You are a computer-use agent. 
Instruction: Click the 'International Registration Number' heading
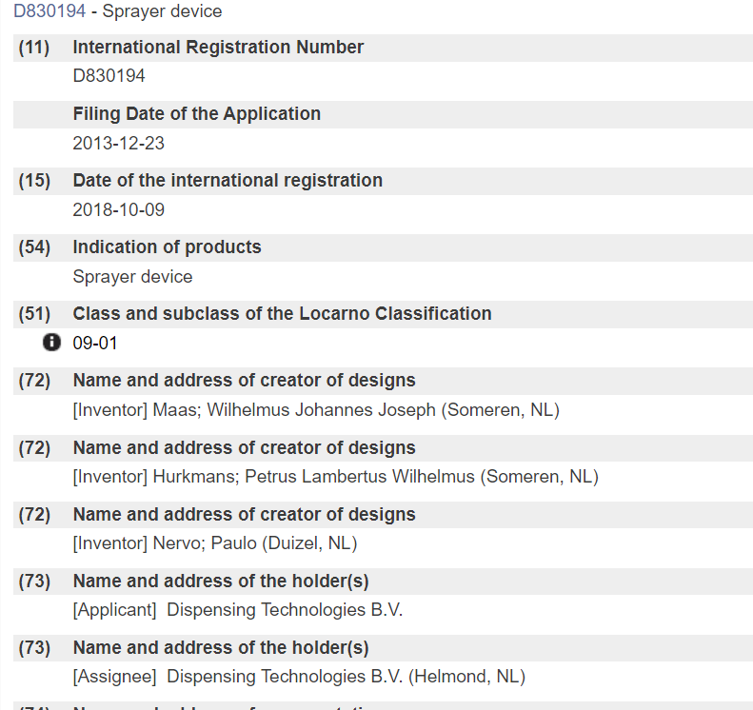218,47
